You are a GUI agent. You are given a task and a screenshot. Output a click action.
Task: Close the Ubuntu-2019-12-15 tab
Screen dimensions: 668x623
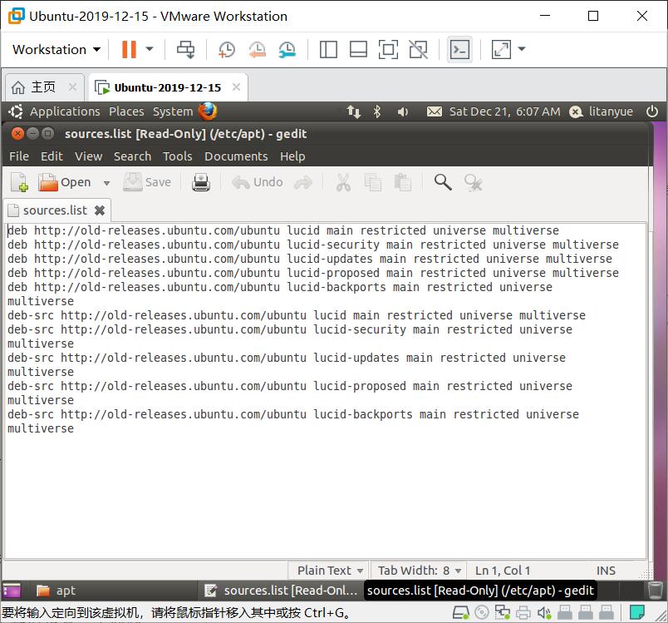pyautogui.click(x=237, y=87)
